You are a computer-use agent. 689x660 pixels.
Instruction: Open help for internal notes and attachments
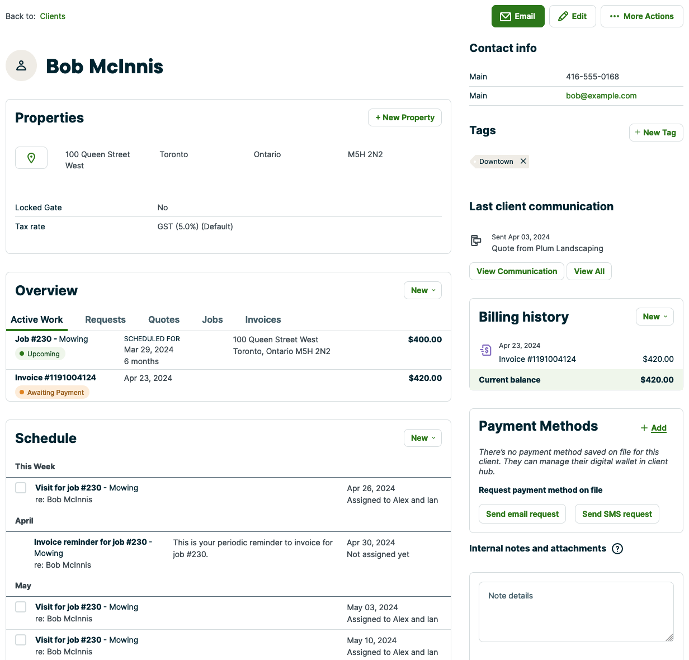tap(617, 549)
